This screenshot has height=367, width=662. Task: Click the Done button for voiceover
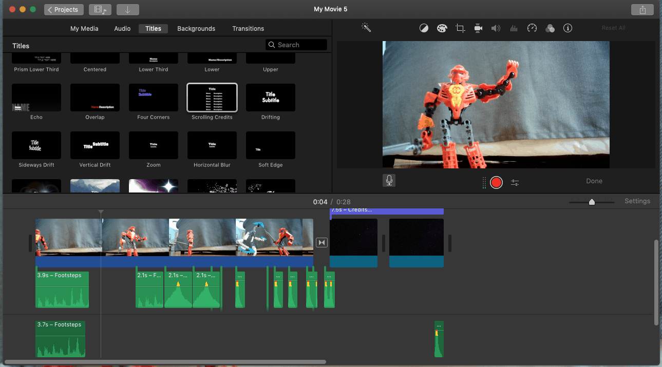[x=594, y=181]
